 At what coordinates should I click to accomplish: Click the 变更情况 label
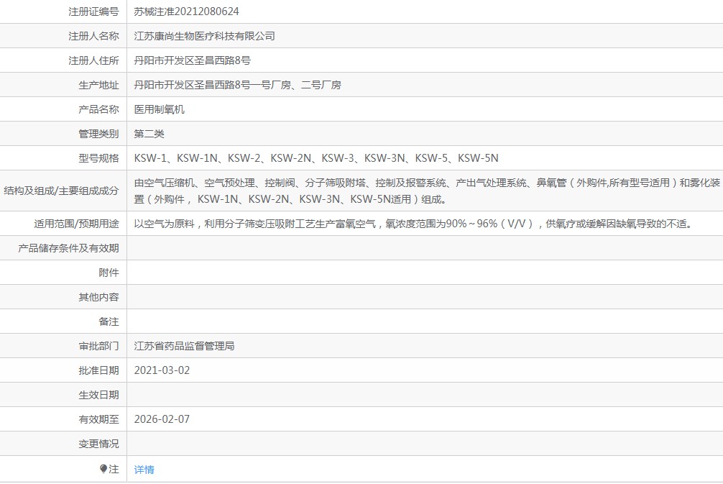(x=98, y=444)
